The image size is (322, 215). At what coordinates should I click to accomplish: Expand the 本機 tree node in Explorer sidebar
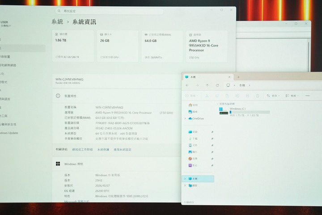(185, 179)
